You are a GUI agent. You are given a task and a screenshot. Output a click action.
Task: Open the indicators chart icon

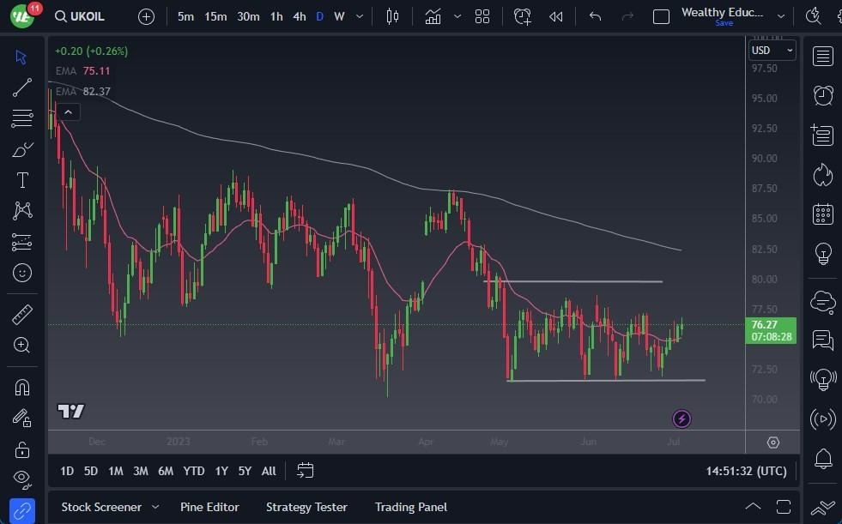click(433, 16)
